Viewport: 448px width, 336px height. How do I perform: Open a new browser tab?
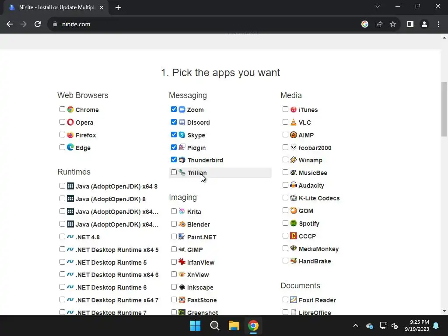pos(118,8)
